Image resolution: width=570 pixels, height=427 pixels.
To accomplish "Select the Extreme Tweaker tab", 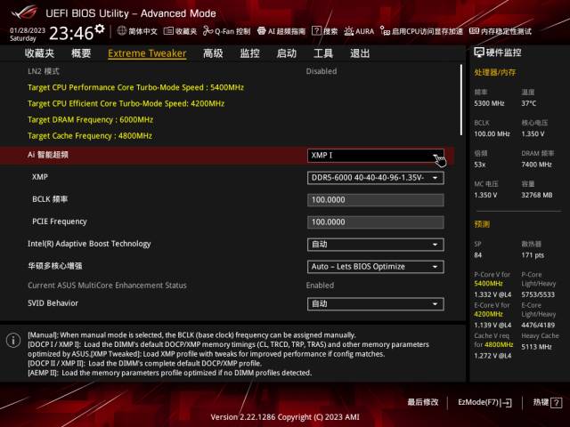I will [147, 53].
